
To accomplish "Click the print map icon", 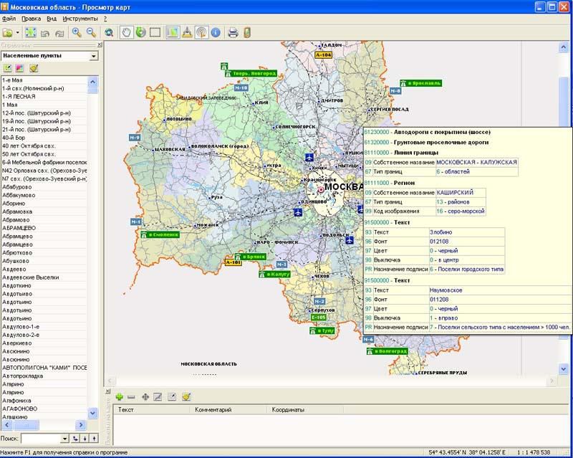I will coord(233,32).
